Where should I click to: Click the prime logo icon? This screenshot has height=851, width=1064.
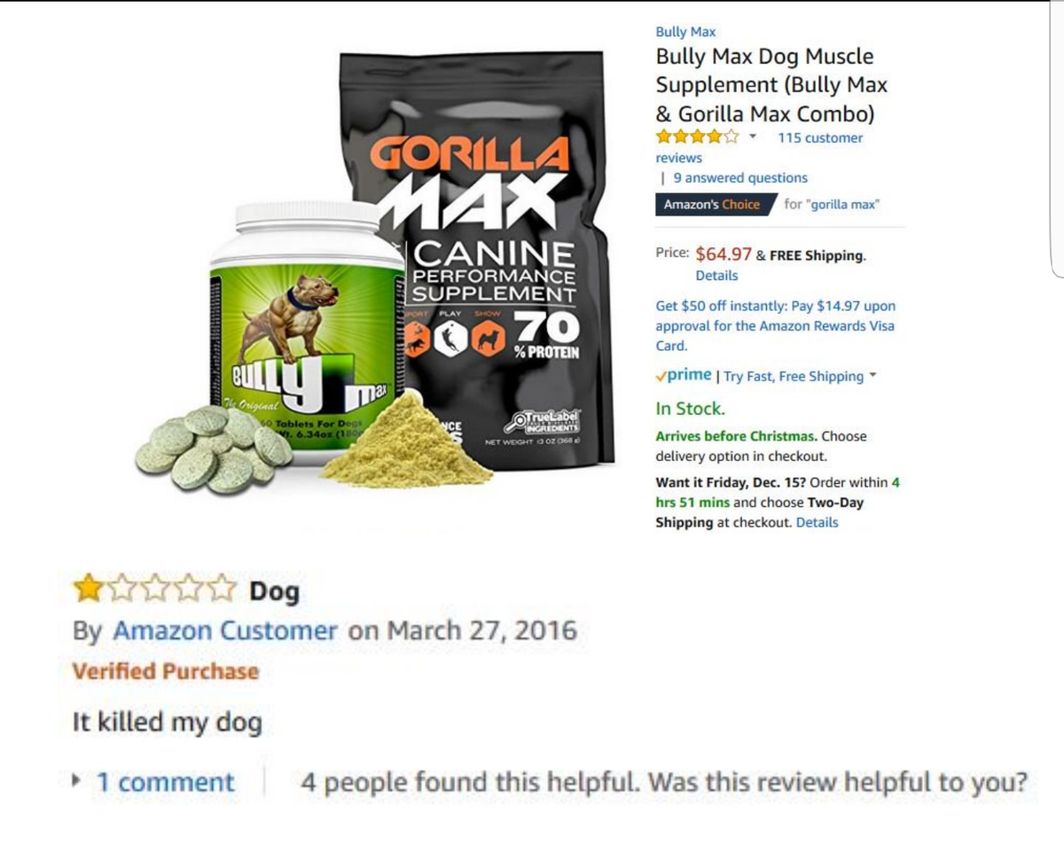(x=684, y=375)
